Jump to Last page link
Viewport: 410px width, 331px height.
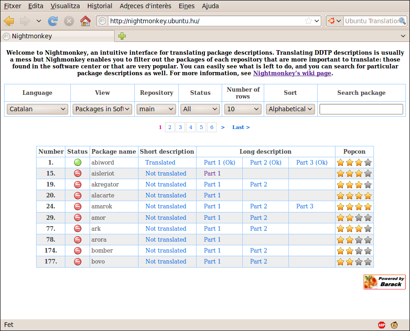click(241, 127)
